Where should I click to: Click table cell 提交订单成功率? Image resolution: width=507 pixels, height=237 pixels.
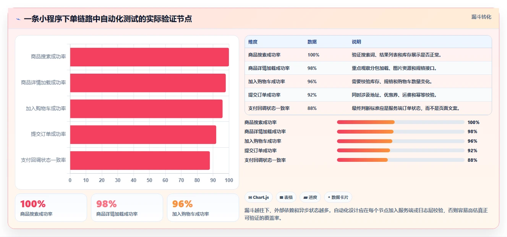(x=264, y=95)
